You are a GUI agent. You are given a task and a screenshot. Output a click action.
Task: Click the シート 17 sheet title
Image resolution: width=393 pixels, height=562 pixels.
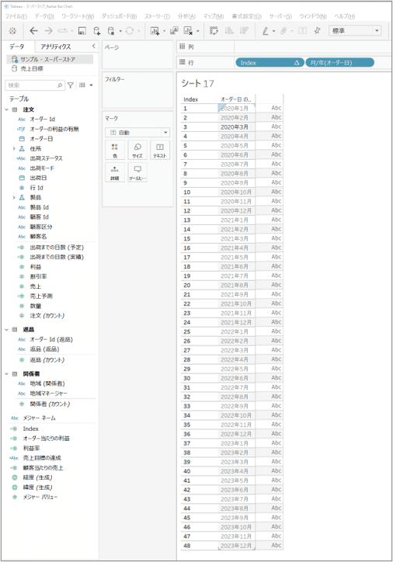197,84
